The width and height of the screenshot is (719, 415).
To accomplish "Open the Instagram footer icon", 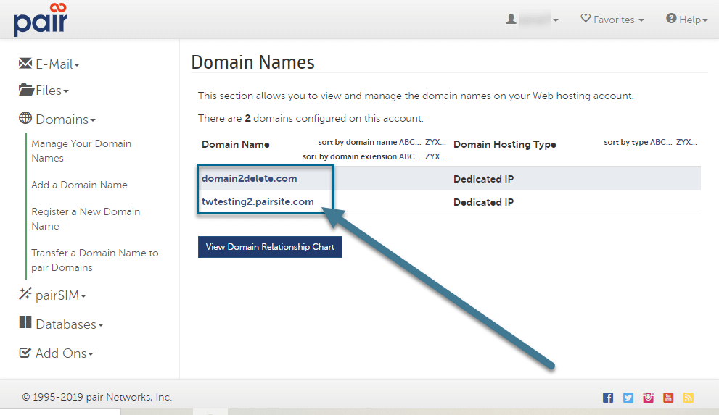I will (648, 398).
